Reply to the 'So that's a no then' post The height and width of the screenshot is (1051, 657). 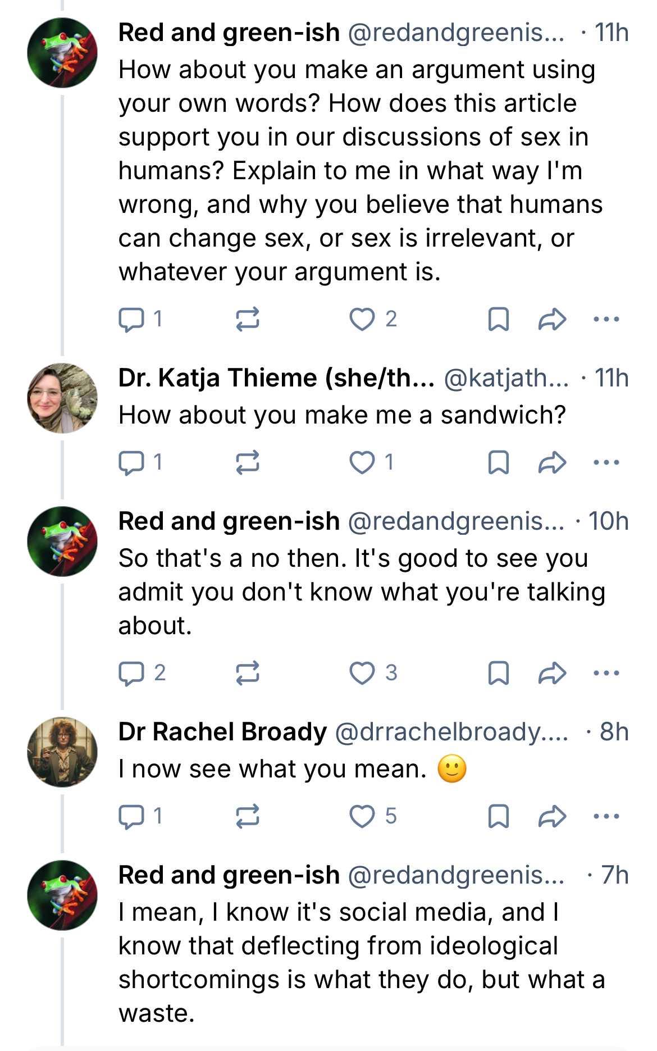131,673
